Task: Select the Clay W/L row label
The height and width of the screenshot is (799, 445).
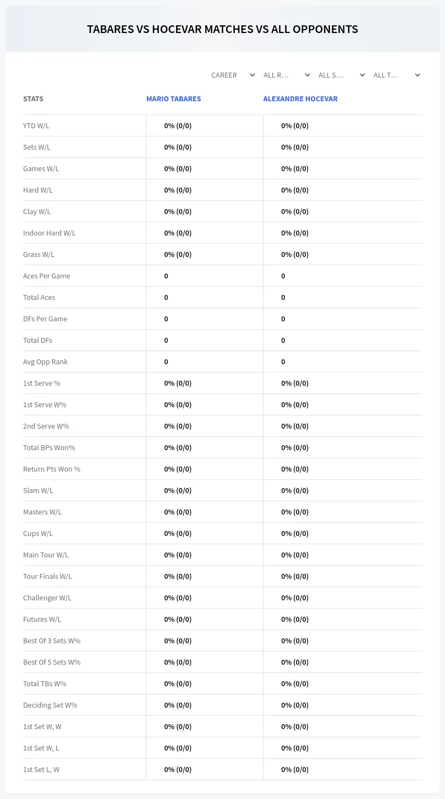Action: point(37,211)
